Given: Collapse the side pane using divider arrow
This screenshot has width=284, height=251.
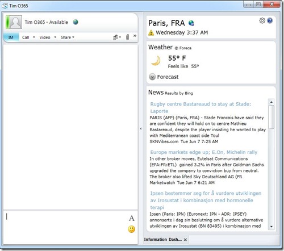Looking at the screenshot, I should pos(141,129).
